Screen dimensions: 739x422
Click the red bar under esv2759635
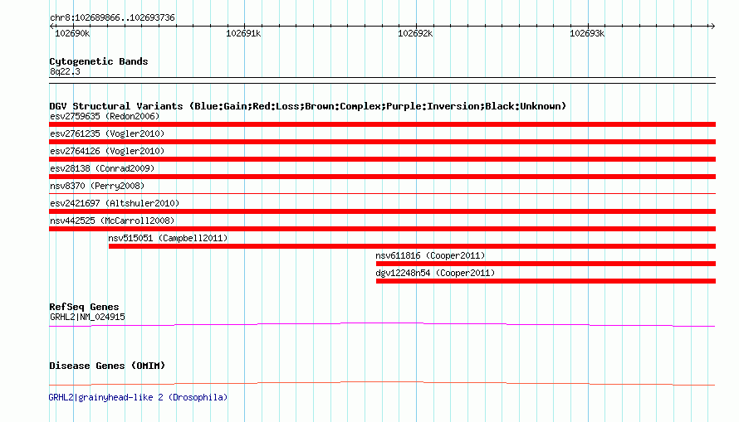382,124
